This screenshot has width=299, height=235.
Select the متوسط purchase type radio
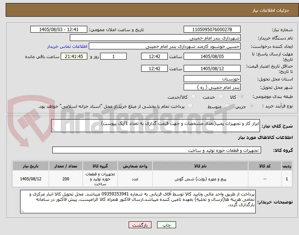(x=227, y=106)
